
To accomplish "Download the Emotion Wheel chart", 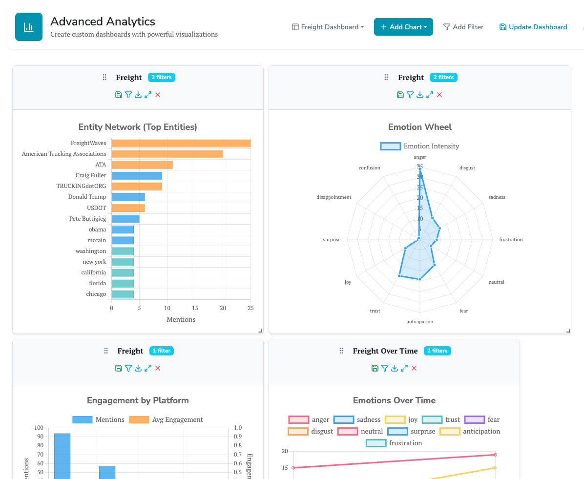I will coord(420,95).
